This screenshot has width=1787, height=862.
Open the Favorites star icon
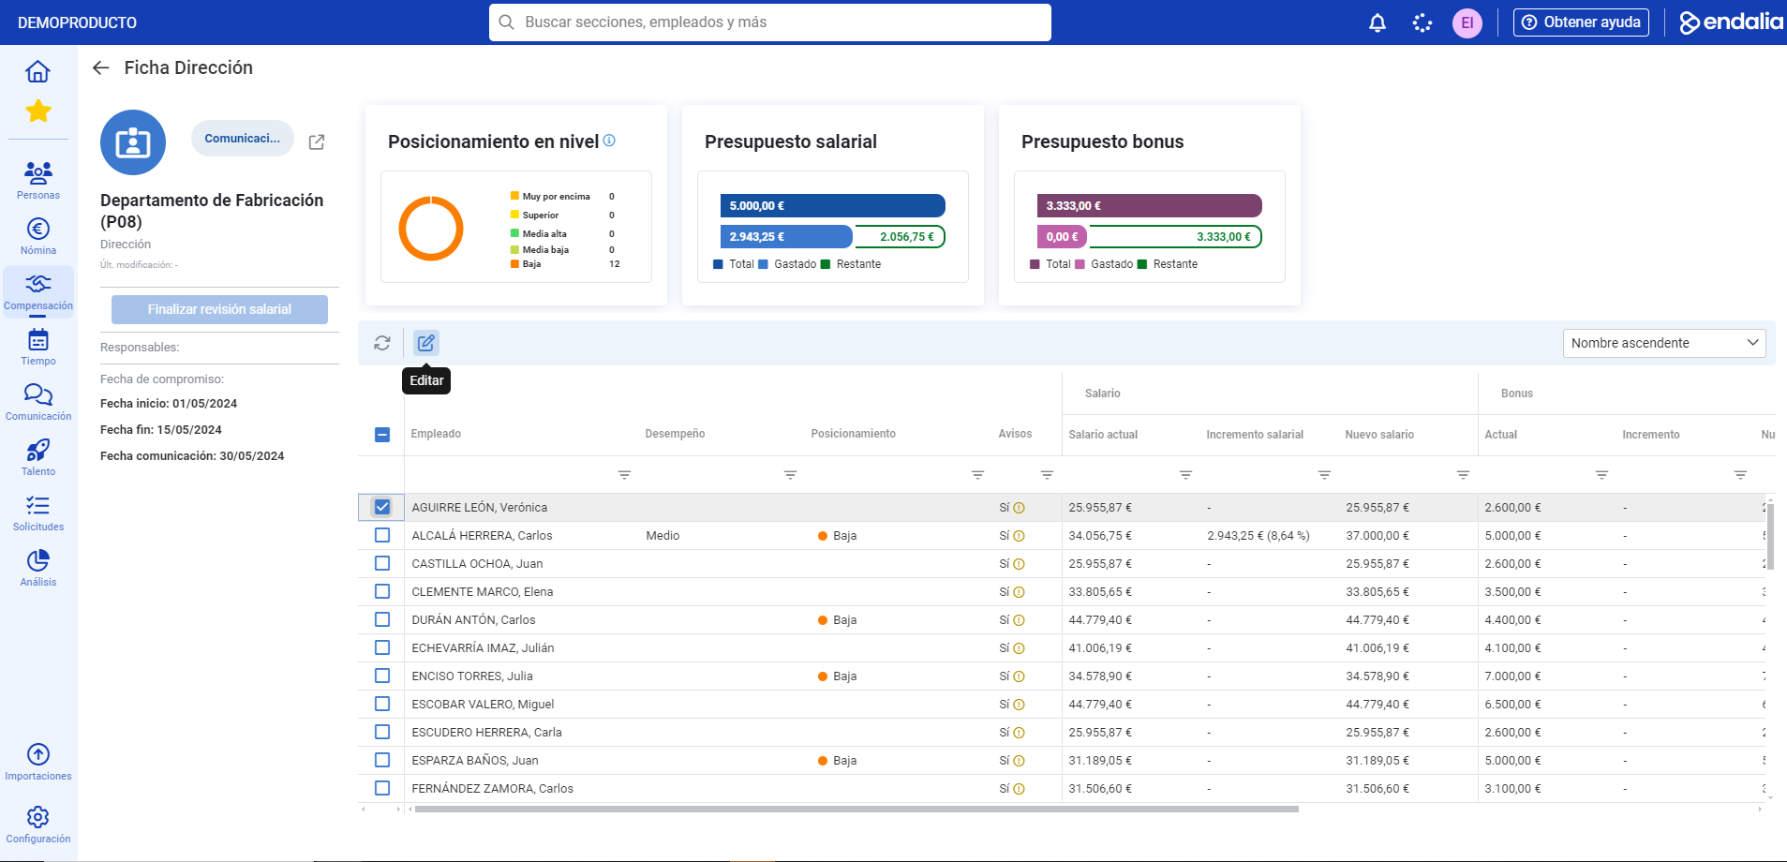tap(38, 111)
